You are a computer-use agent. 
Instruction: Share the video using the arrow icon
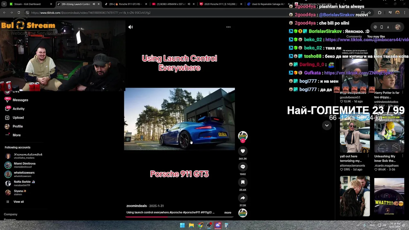pyautogui.click(x=243, y=198)
